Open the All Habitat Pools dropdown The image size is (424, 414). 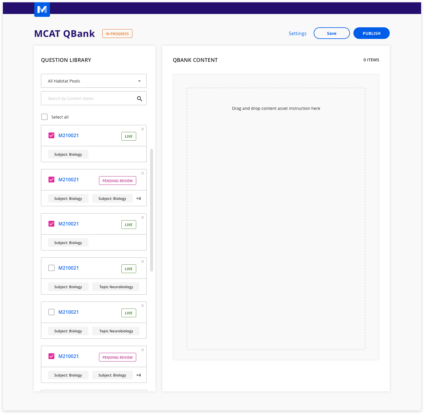click(94, 81)
